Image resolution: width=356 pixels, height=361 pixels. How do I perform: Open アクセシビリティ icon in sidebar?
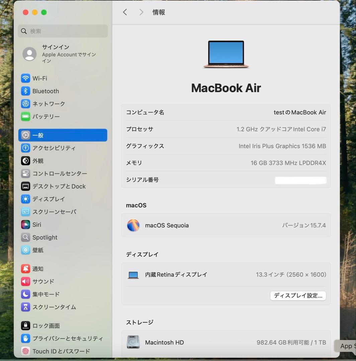pyautogui.click(x=25, y=148)
